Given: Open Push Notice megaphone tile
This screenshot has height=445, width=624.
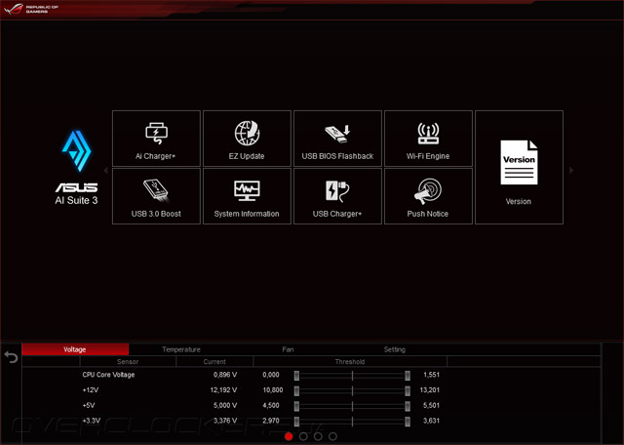Looking at the screenshot, I should [428, 196].
